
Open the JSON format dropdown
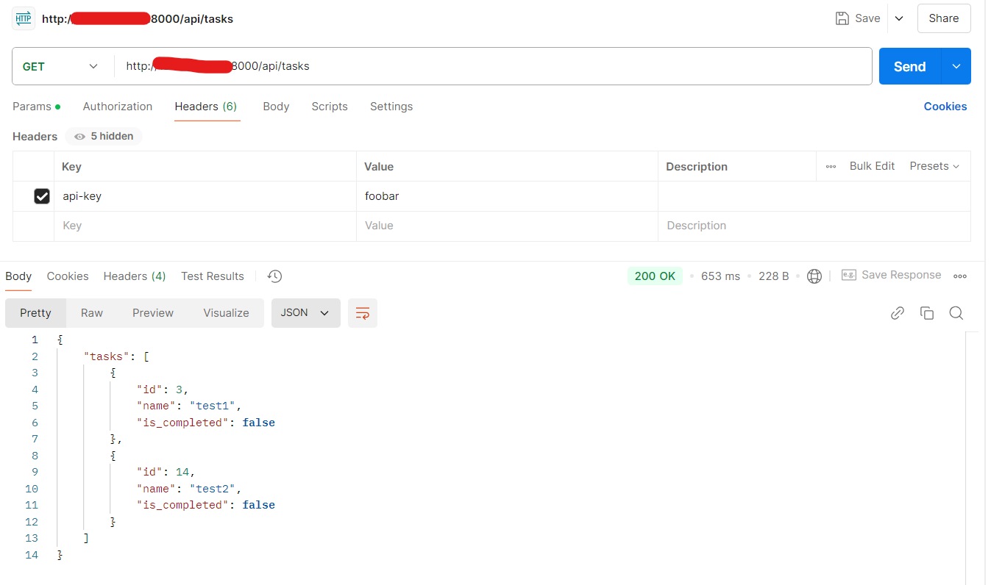pos(306,313)
